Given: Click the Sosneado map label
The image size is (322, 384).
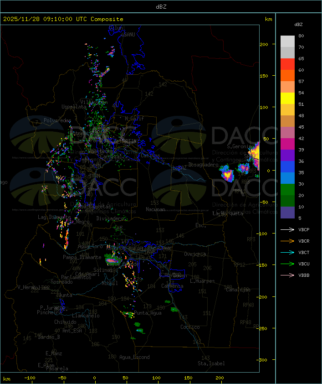Looking at the screenshot, I should (x=61, y=282).
